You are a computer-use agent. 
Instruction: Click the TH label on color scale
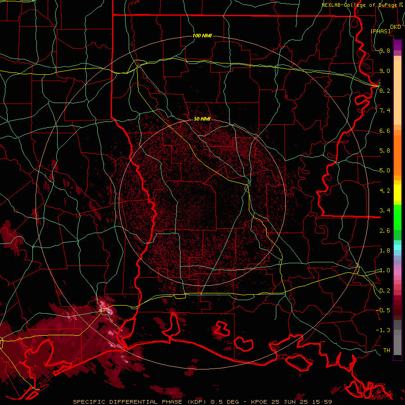click(387, 350)
